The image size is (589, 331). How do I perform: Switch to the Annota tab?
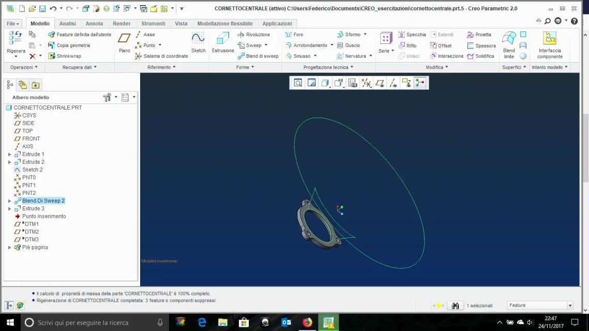[x=94, y=23]
